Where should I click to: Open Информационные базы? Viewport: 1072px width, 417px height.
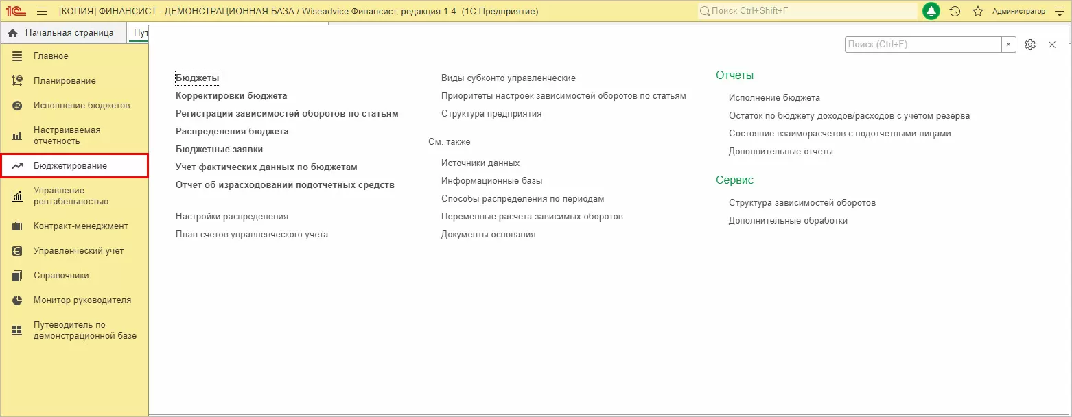(x=492, y=180)
